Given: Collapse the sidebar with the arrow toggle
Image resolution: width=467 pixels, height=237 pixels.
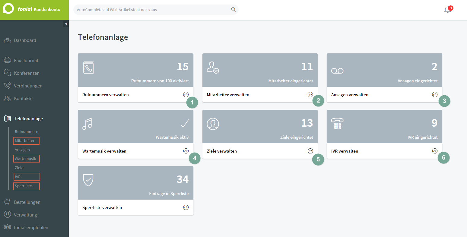Looking at the screenshot, I should (x=66, y=24).
